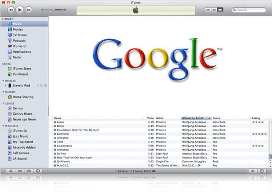Open Home Sharing
272x194 pixels.
[25, 97]
